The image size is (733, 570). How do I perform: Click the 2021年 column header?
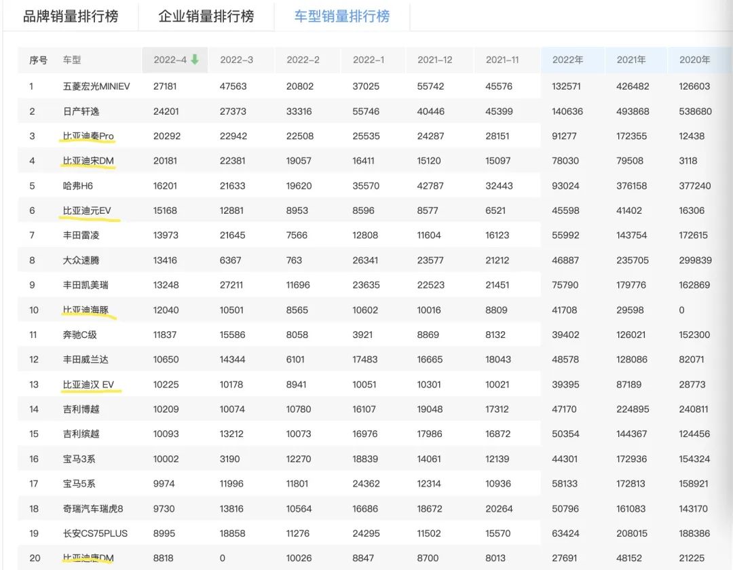click(631, 60)
